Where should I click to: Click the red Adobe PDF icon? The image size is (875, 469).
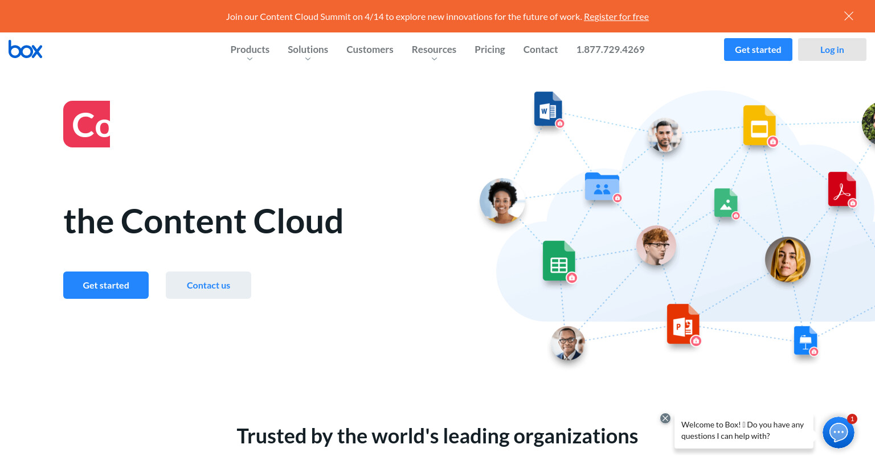tap(842, 189)
